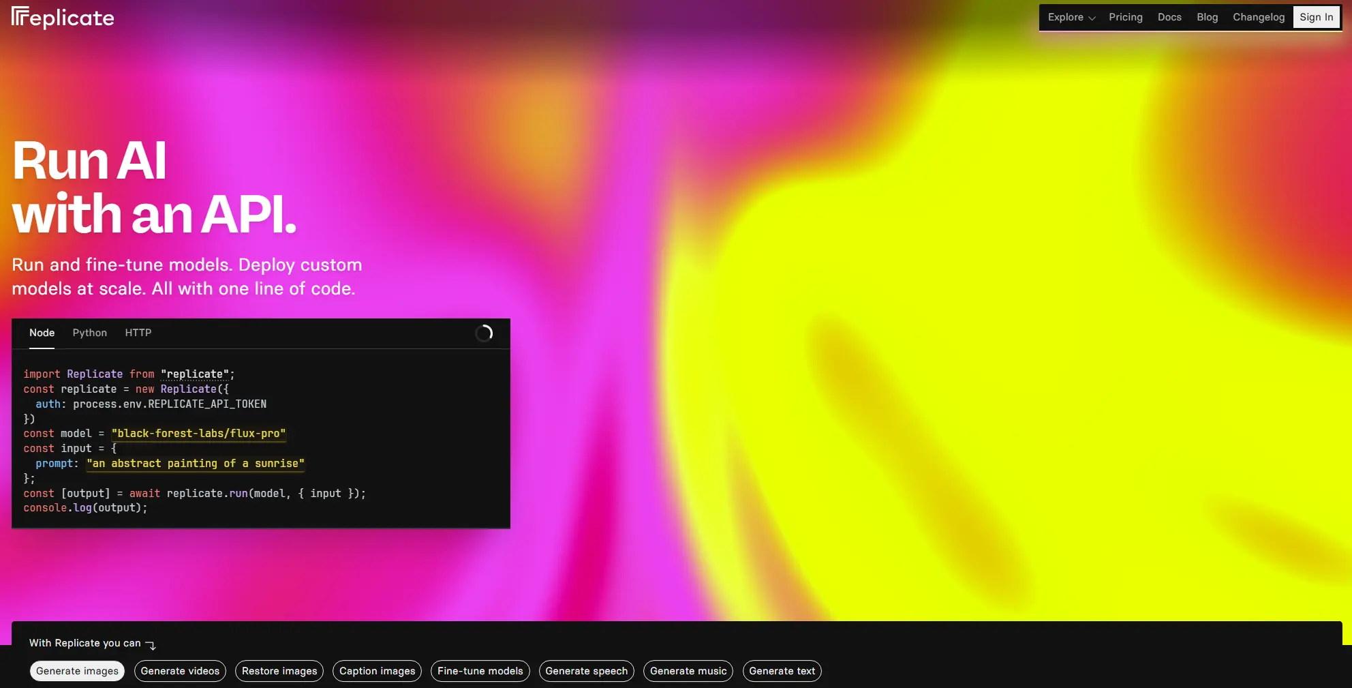Select the Generate images option

pyautogui.click(x=77, y=671)
